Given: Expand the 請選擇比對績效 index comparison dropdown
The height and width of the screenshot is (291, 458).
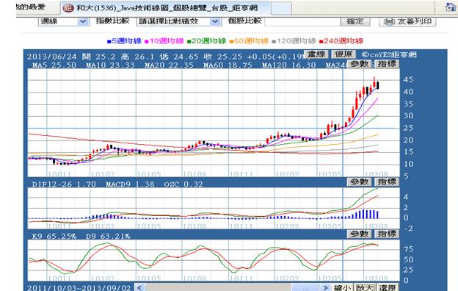Looking at the screenshot, I should tap(178, 21).
